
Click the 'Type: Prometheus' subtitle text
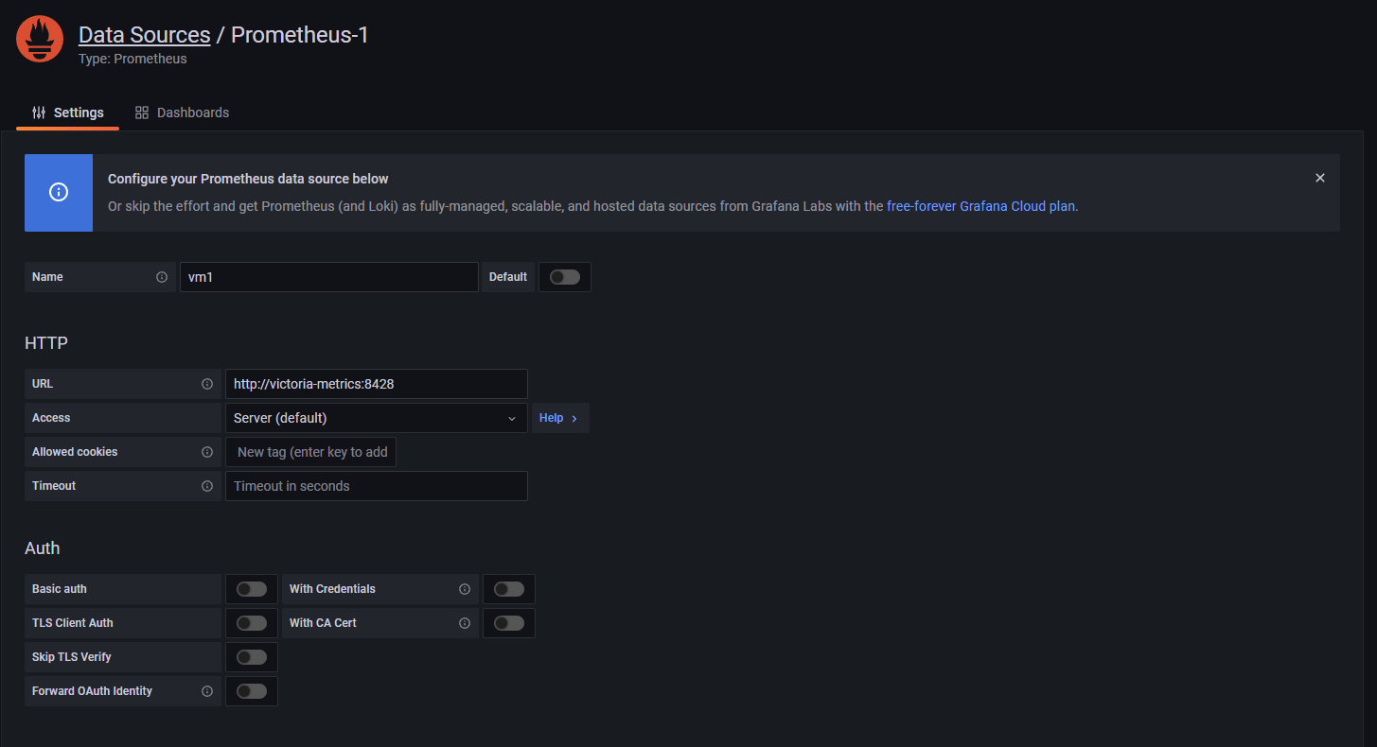[132, 59]
